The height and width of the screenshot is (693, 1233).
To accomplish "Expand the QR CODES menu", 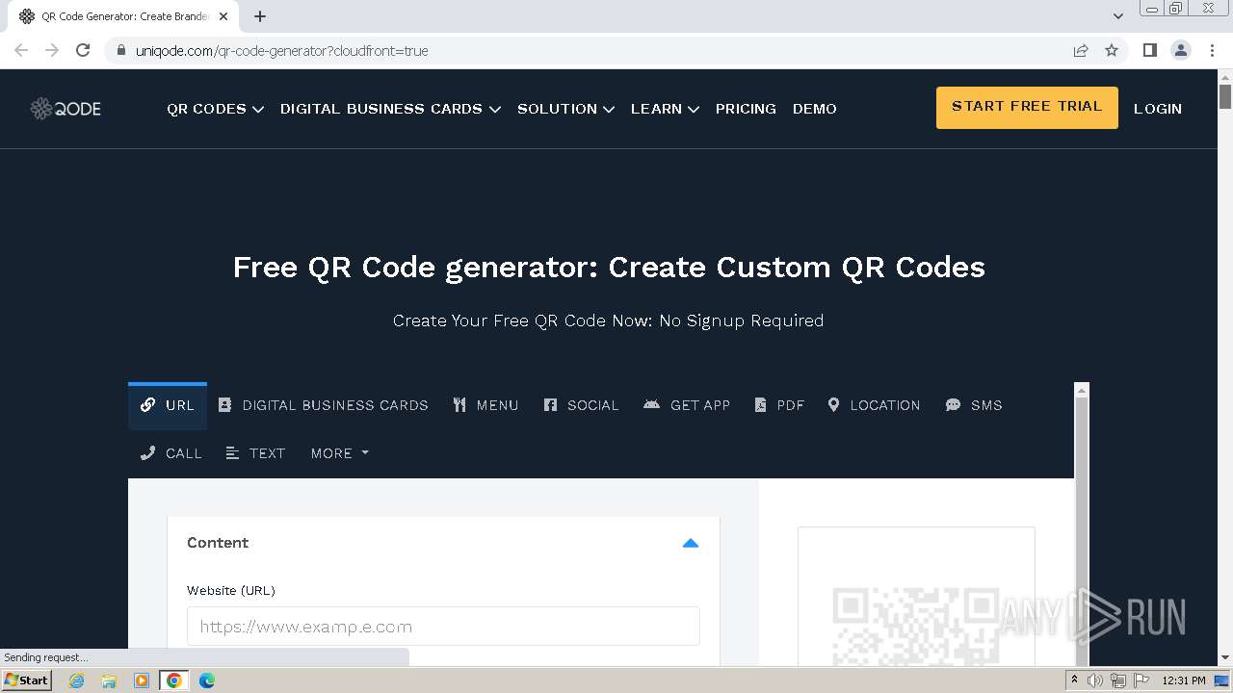I will [215, 109].
